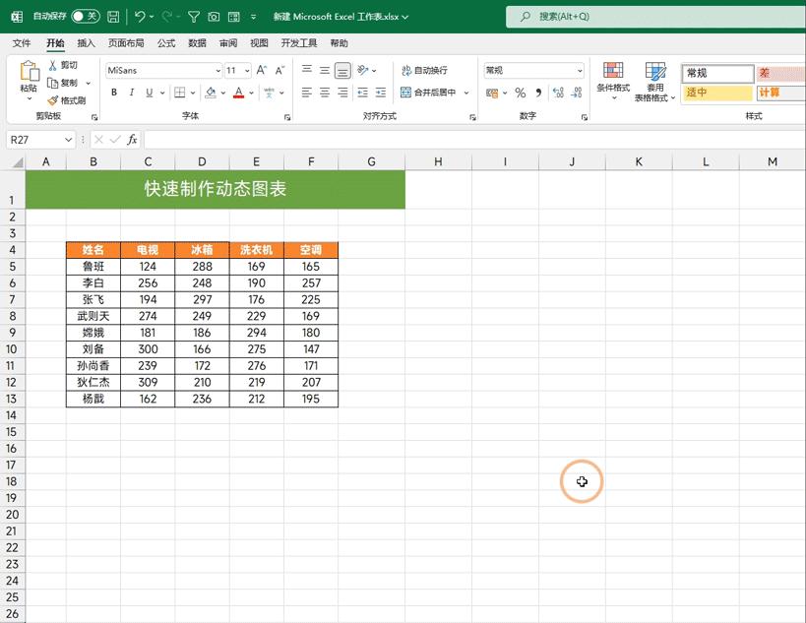Open the 合并后居中 merge options dropdown
This screenshot has width=806, height=623.
[x=465, y=93]
